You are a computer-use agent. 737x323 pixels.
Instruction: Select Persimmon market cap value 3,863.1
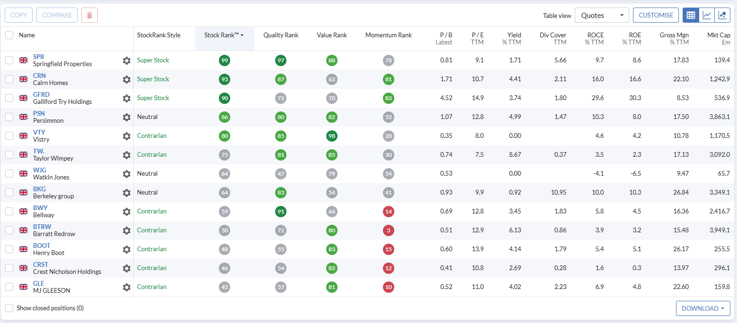[719, 117]
